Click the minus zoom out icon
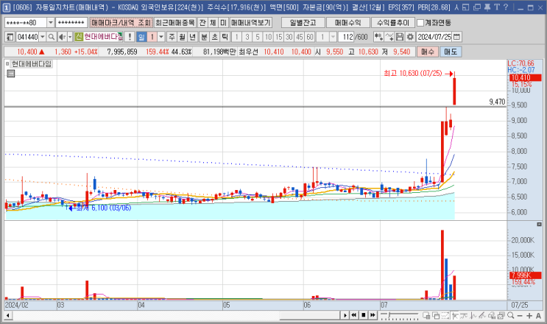The height and width of the screenshot is (324, 547). coord(520,316)
